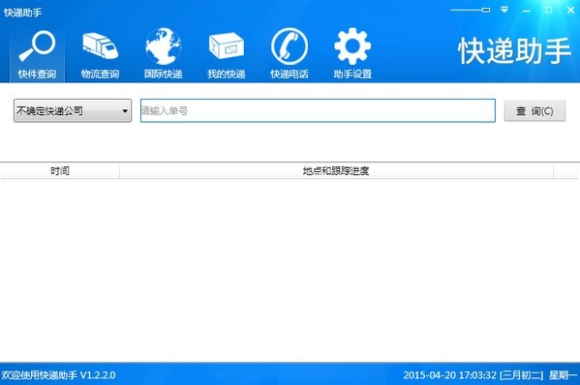Maximize the 快递助手 window
Image resolution: width=580 pixels, height=385 pixels.
tap(549, 10)
